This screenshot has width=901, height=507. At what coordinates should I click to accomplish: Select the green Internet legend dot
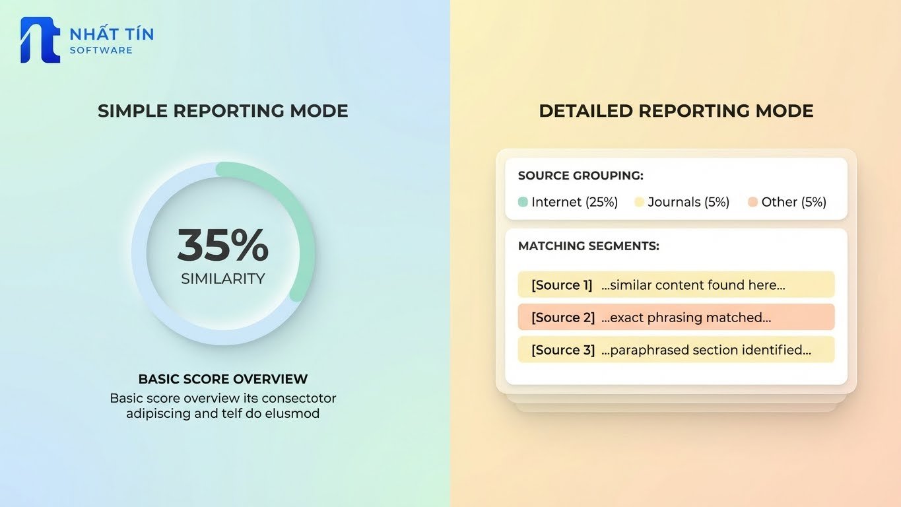tap(522, 202)
